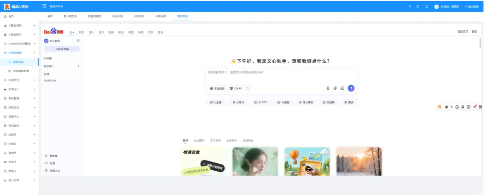Image resolution: width=497 pixels, height=195 pixels.
Task: Click the admin user avatar
Action: click(436, 6)
